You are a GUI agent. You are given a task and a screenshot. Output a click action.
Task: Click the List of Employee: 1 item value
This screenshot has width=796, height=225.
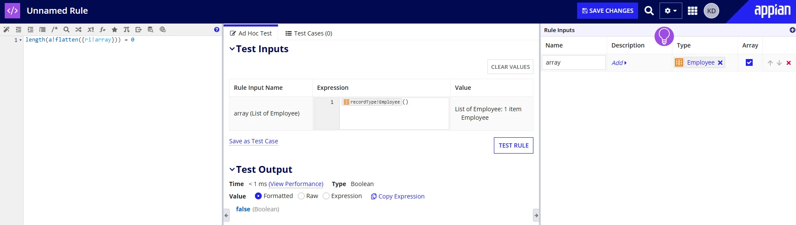[x=488, y=109]
